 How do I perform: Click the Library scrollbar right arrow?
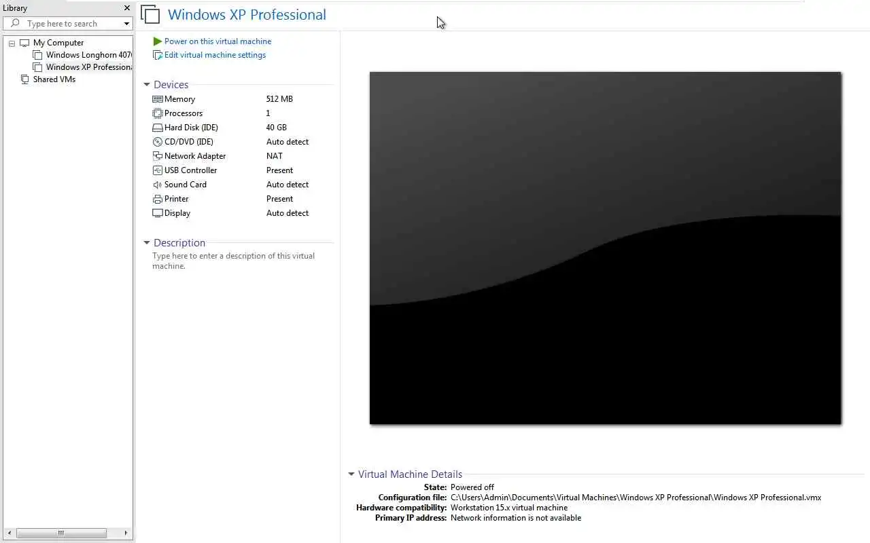click(126, 533)
